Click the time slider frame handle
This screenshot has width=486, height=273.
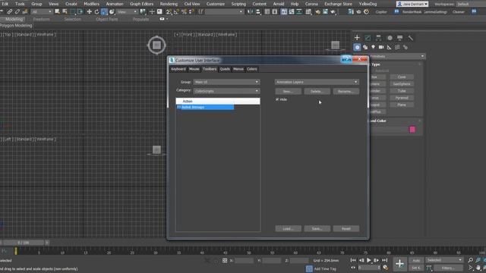click(x=24, y=243)
